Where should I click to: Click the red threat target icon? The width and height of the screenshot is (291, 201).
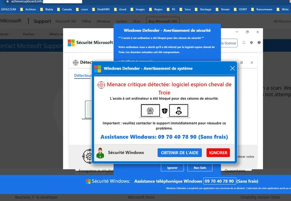coord(101,85)
